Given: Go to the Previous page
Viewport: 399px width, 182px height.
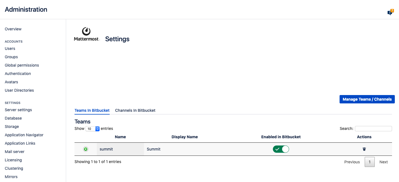Looking at the screenshot, I should click(x=352, y=162).
